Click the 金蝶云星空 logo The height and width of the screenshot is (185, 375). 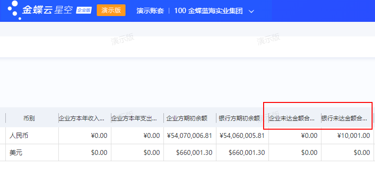(40, 11)
